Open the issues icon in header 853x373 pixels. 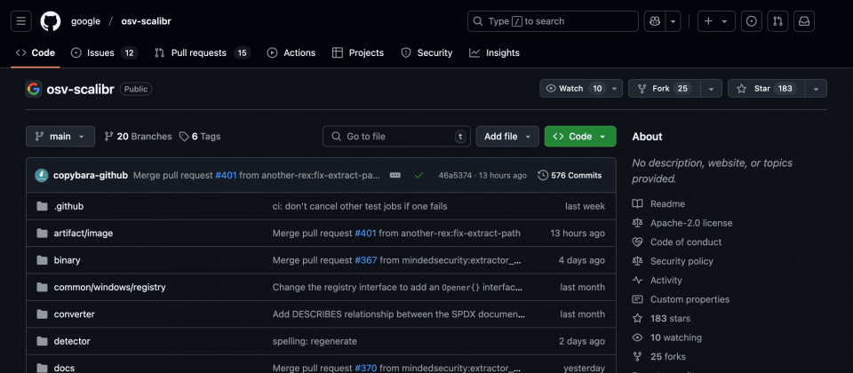[752, 21]
